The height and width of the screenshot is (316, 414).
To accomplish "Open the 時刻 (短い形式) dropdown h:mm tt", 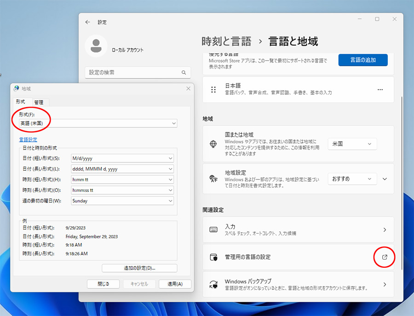I will pos(122,179).
